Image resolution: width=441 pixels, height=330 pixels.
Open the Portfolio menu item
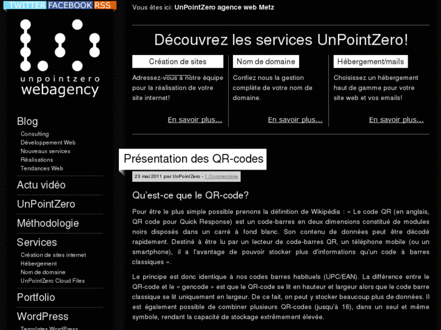point(36,297)
